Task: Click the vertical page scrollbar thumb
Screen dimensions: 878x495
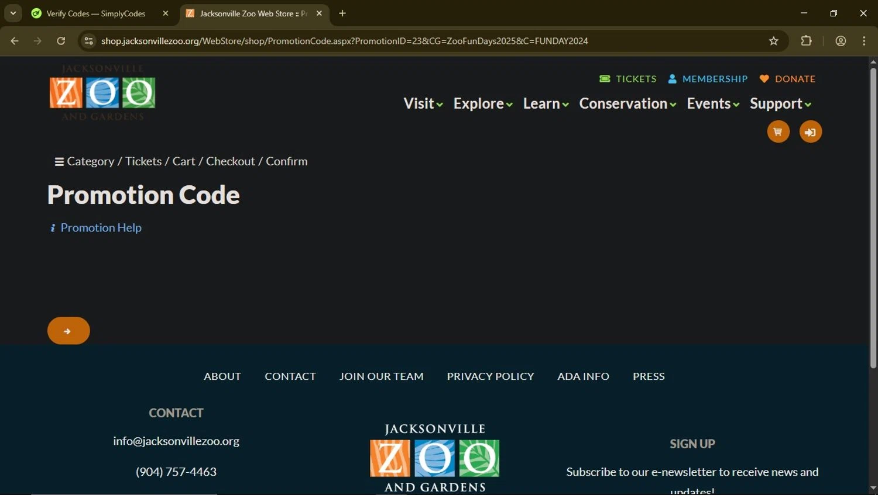Action: tap(873, 218)
